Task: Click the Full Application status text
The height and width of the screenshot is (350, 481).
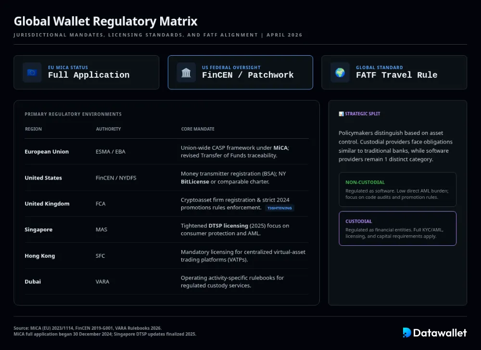Action: pos(89,75)
